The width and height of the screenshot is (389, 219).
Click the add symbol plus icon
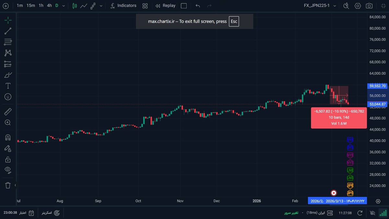(x=6, y=6)
